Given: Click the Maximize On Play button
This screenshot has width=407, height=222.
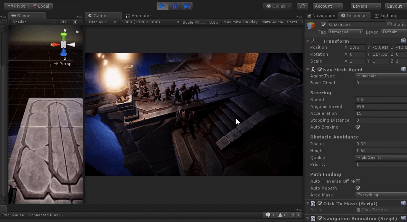Looking at the screenshot, I should pyautogui.click(x=240, y=22).
